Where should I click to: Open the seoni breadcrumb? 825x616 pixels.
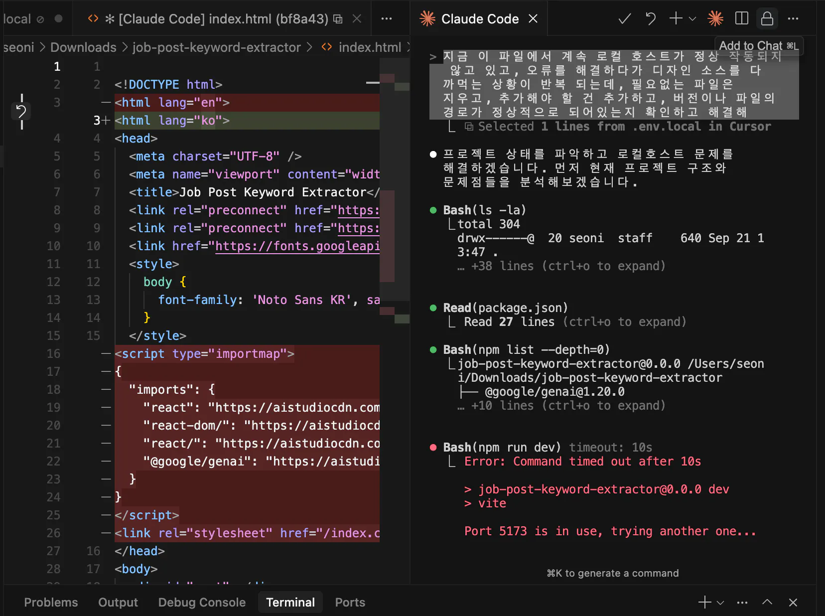[19, 47]
